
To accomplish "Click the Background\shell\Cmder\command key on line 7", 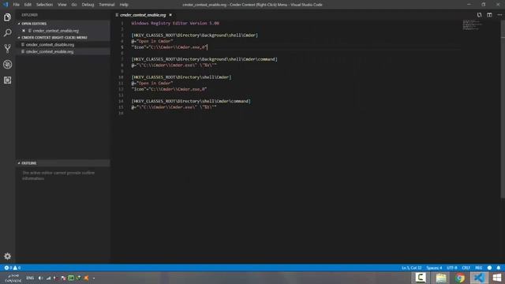I will [204, 59].
